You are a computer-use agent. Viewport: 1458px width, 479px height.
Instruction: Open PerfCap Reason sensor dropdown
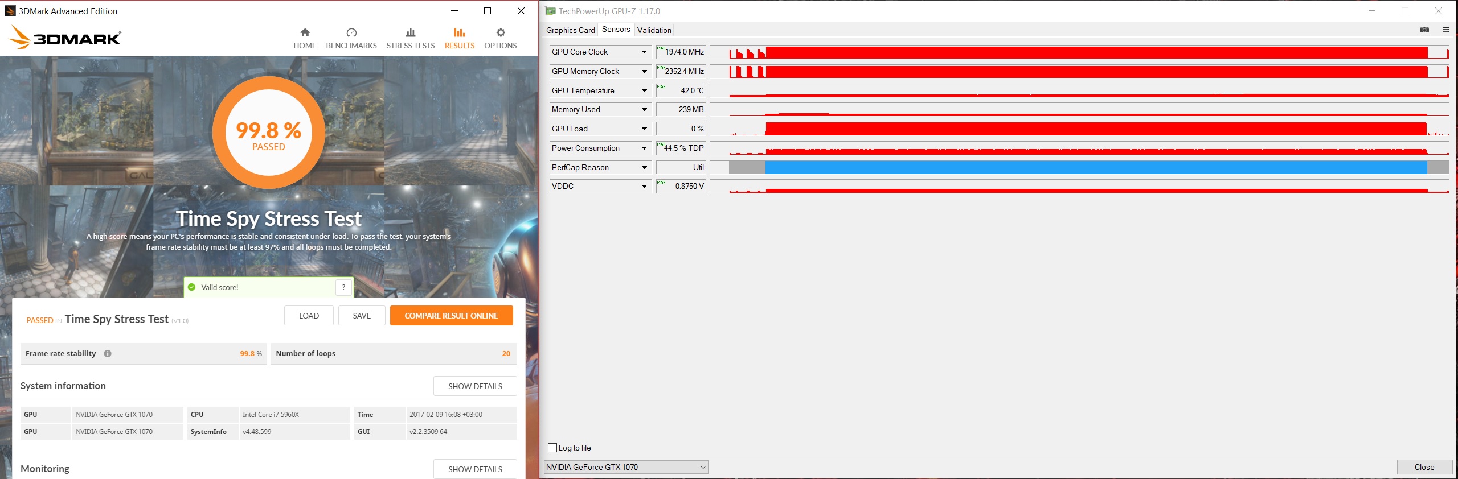point(644,167)
